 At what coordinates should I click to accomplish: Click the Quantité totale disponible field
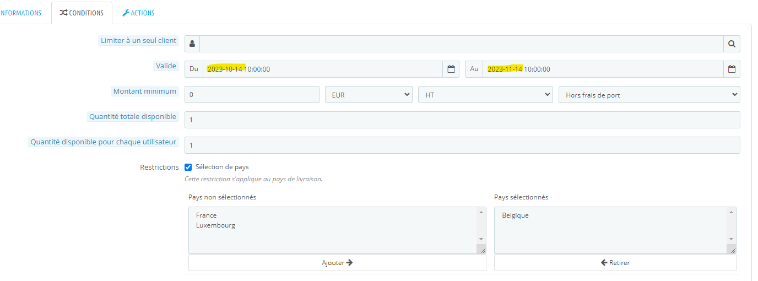[462, 120]
